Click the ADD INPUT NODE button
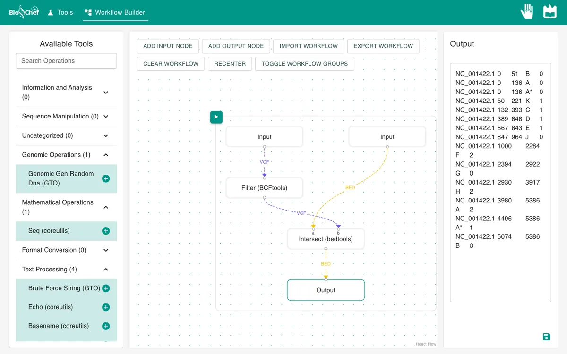This screenshot has width=567, height=354. click(x=168, y=46)
